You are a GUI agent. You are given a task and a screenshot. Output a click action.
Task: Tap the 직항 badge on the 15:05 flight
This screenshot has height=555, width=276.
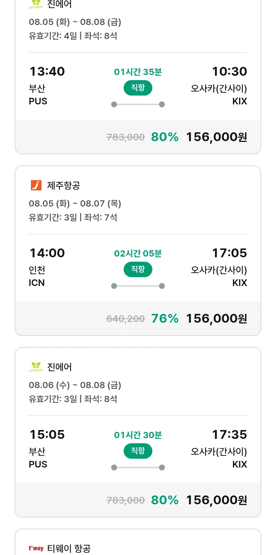[138, 451]
